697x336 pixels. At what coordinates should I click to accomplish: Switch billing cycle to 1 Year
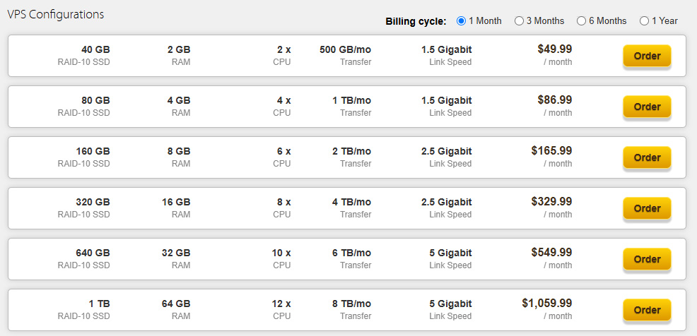click(644, 21)
